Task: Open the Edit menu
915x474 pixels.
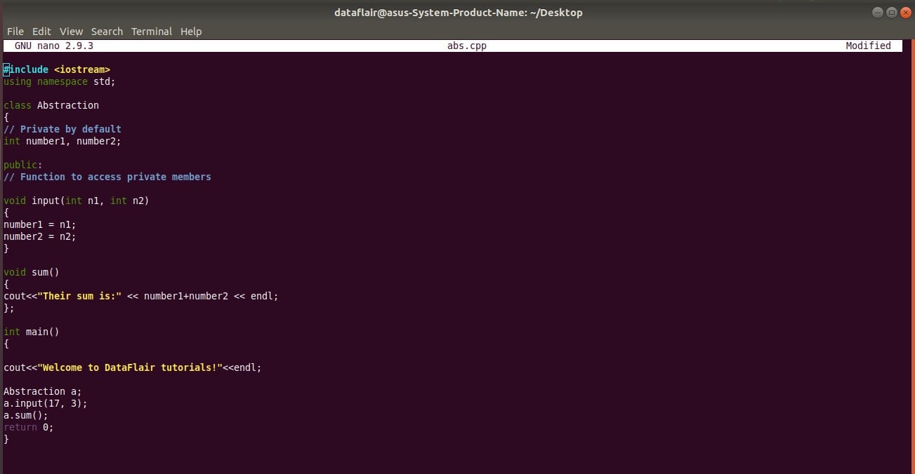Action: [x=41, y=31]
